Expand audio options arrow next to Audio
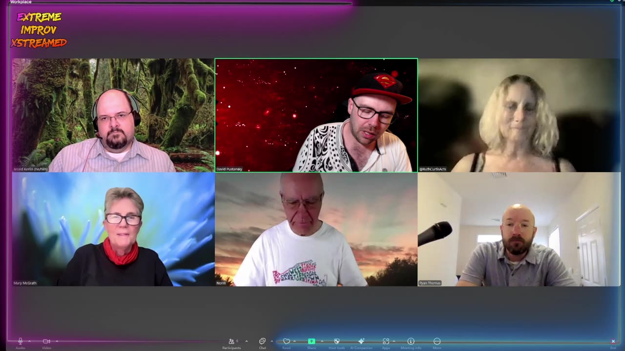Viewport: 625px width, 351px height. click(x=30, y=341)
